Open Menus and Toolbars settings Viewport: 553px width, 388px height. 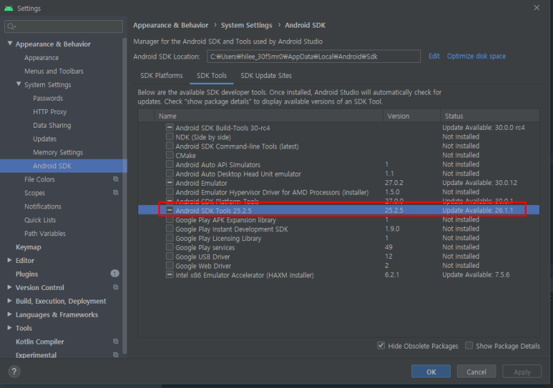[54, 71]
